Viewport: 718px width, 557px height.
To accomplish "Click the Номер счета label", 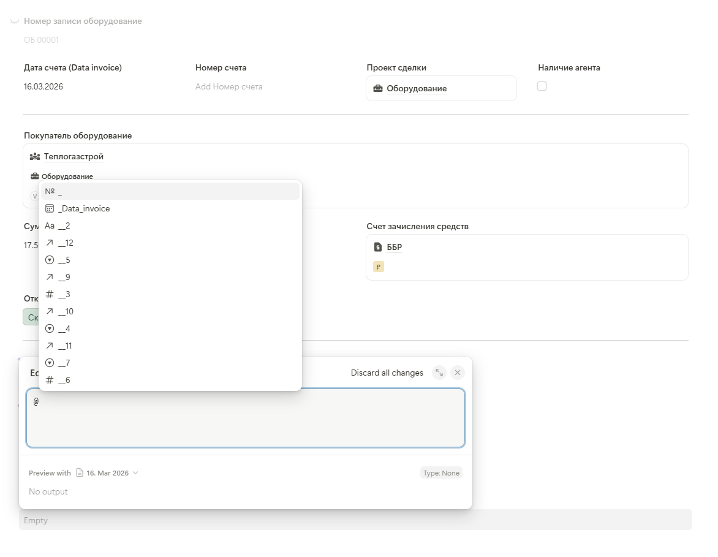I will [221, 68].
